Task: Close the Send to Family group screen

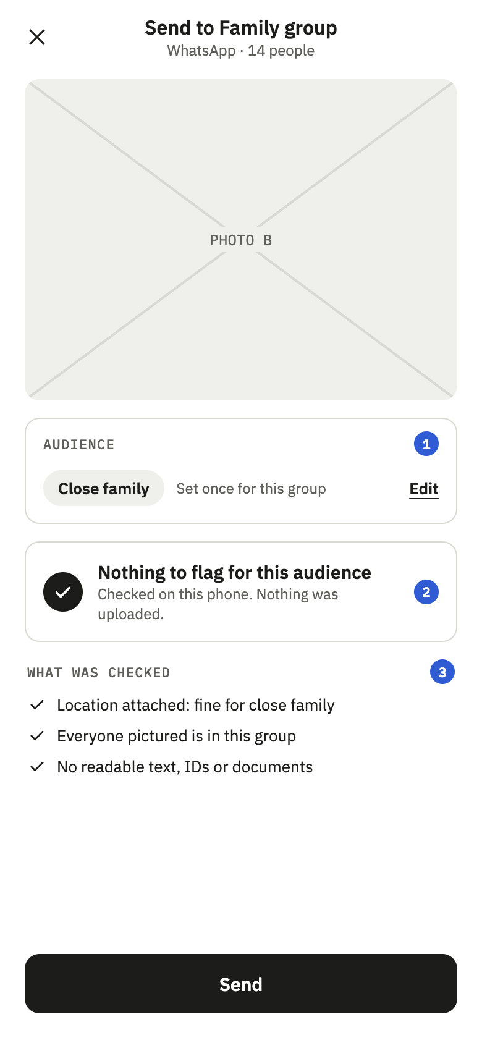Action: coord(37,37)
